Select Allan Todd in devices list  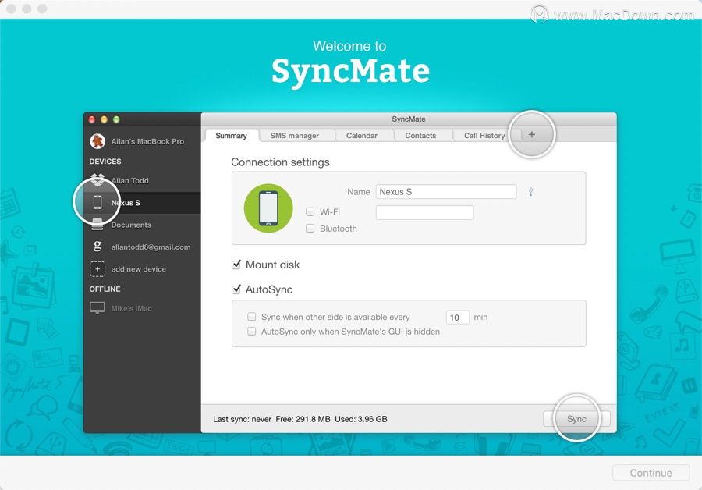pyautogui.click(x=129, y=180)
